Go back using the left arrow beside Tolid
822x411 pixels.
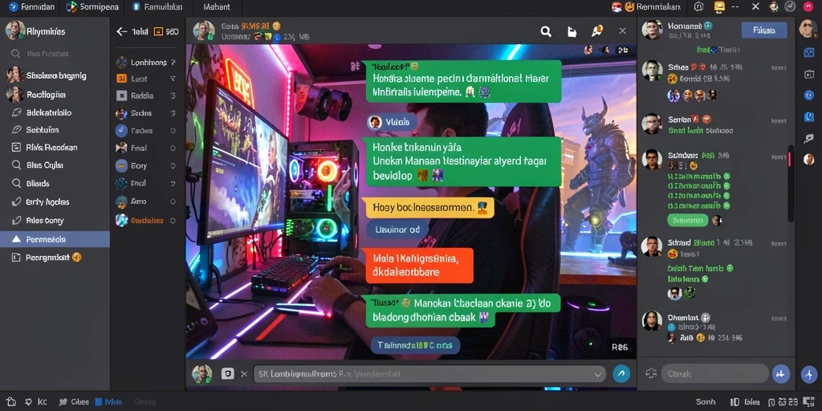(122, 31)
